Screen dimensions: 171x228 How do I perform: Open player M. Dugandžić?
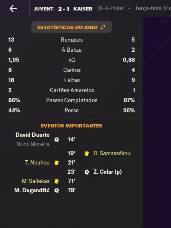point(32,190)
